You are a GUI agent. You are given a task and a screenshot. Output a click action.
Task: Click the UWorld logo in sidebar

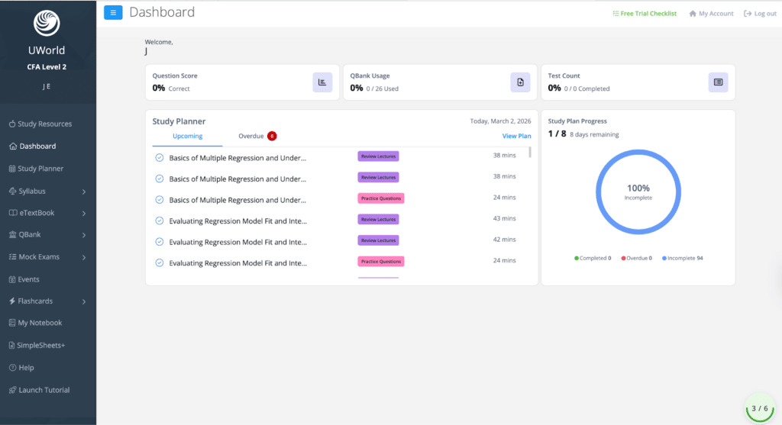point(47,24)
